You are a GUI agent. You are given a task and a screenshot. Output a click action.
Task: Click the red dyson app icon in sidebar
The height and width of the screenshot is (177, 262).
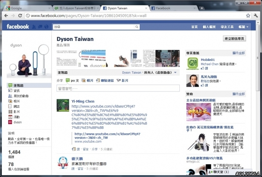(x=10, y=122)
